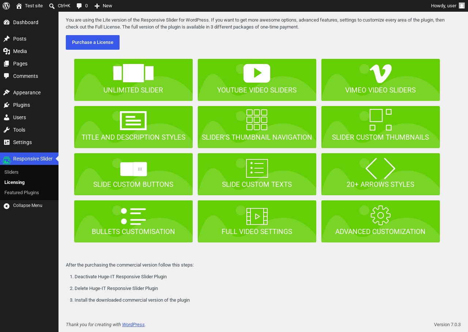Open the Tools menu item
Screen dimensions: 468x332
(29, 130)
